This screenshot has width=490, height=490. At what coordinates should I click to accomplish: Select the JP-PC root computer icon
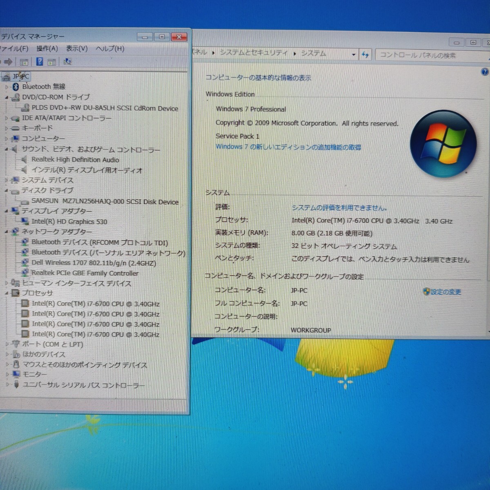pos(7,76)
